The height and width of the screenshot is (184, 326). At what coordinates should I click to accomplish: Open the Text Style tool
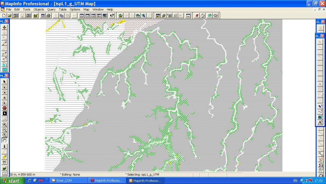click(x=320, y=123)
